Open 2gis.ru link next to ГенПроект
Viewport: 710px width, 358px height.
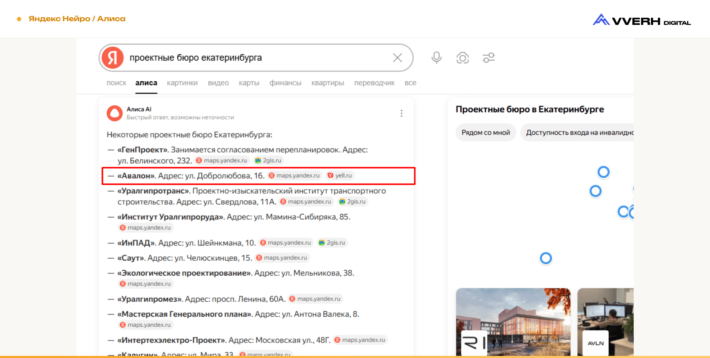(268, 160)
